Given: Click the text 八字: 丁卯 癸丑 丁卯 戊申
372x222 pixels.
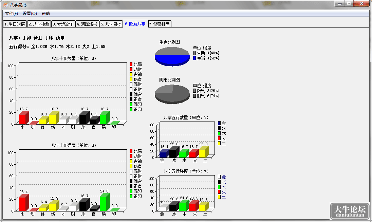Looking at the screenshot, I should 37,38.
